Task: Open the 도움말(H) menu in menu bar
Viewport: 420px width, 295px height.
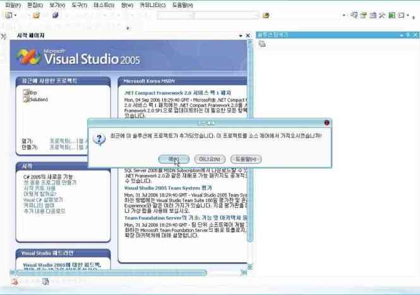Action: (183, 5)
